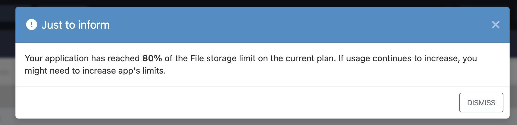517x125 pixels.
Task: Click "Your application has reached" text
Action: 82,58
